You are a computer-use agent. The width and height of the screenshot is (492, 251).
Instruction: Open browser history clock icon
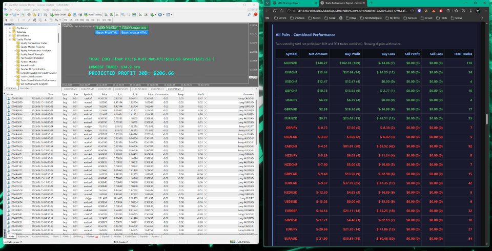(463, 11)
